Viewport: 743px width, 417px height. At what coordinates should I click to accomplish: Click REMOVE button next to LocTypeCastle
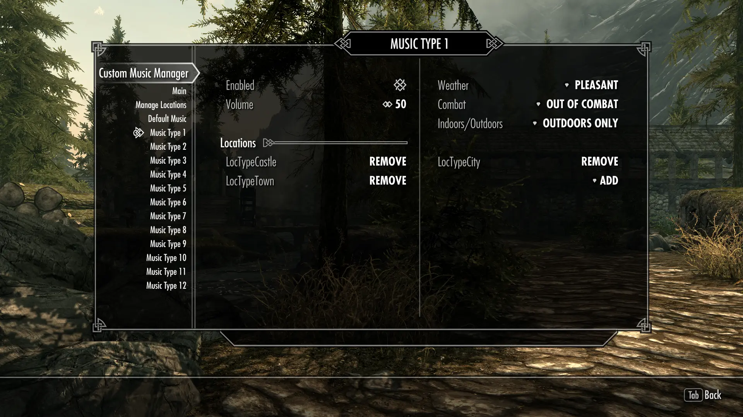pyautogui.click(x=387, y=161)
